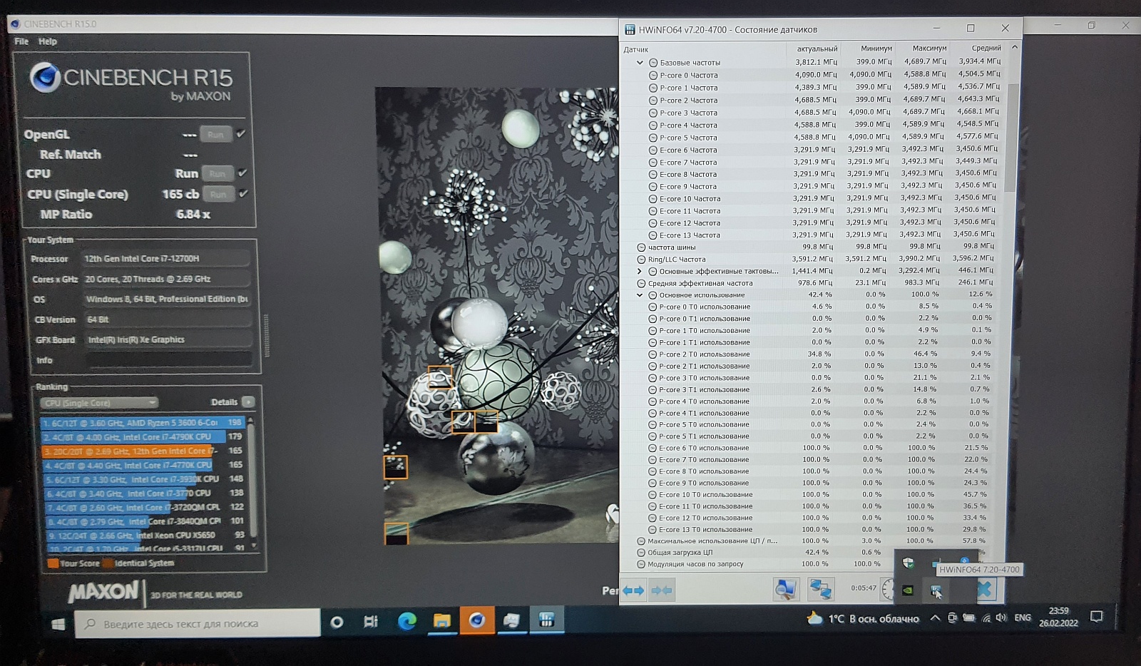Viewport: 1141px width, 666px height.
Task: Click the sensor icon beside P-core 0 Частота
Action: click(x=653, y=76)
